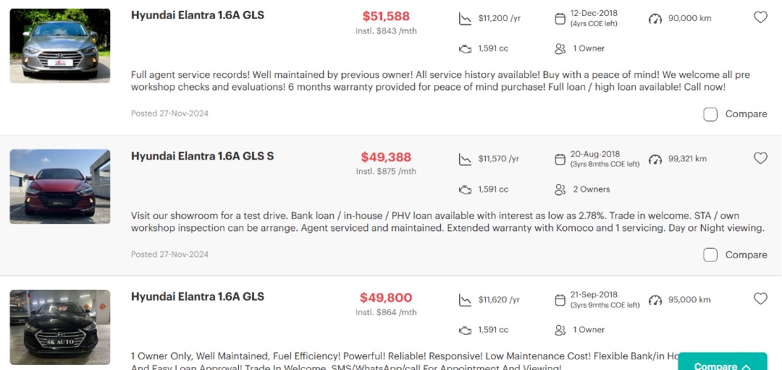Favorite the $51,588 Elantra with heart icon
This screenshot has height=370, width=782.
[760, 17]
